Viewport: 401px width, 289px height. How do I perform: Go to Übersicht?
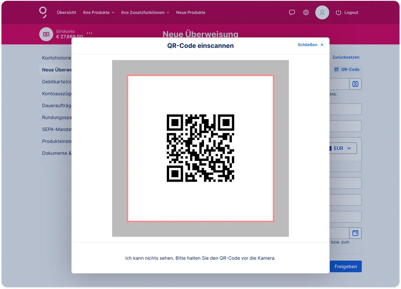click(67, 13)
